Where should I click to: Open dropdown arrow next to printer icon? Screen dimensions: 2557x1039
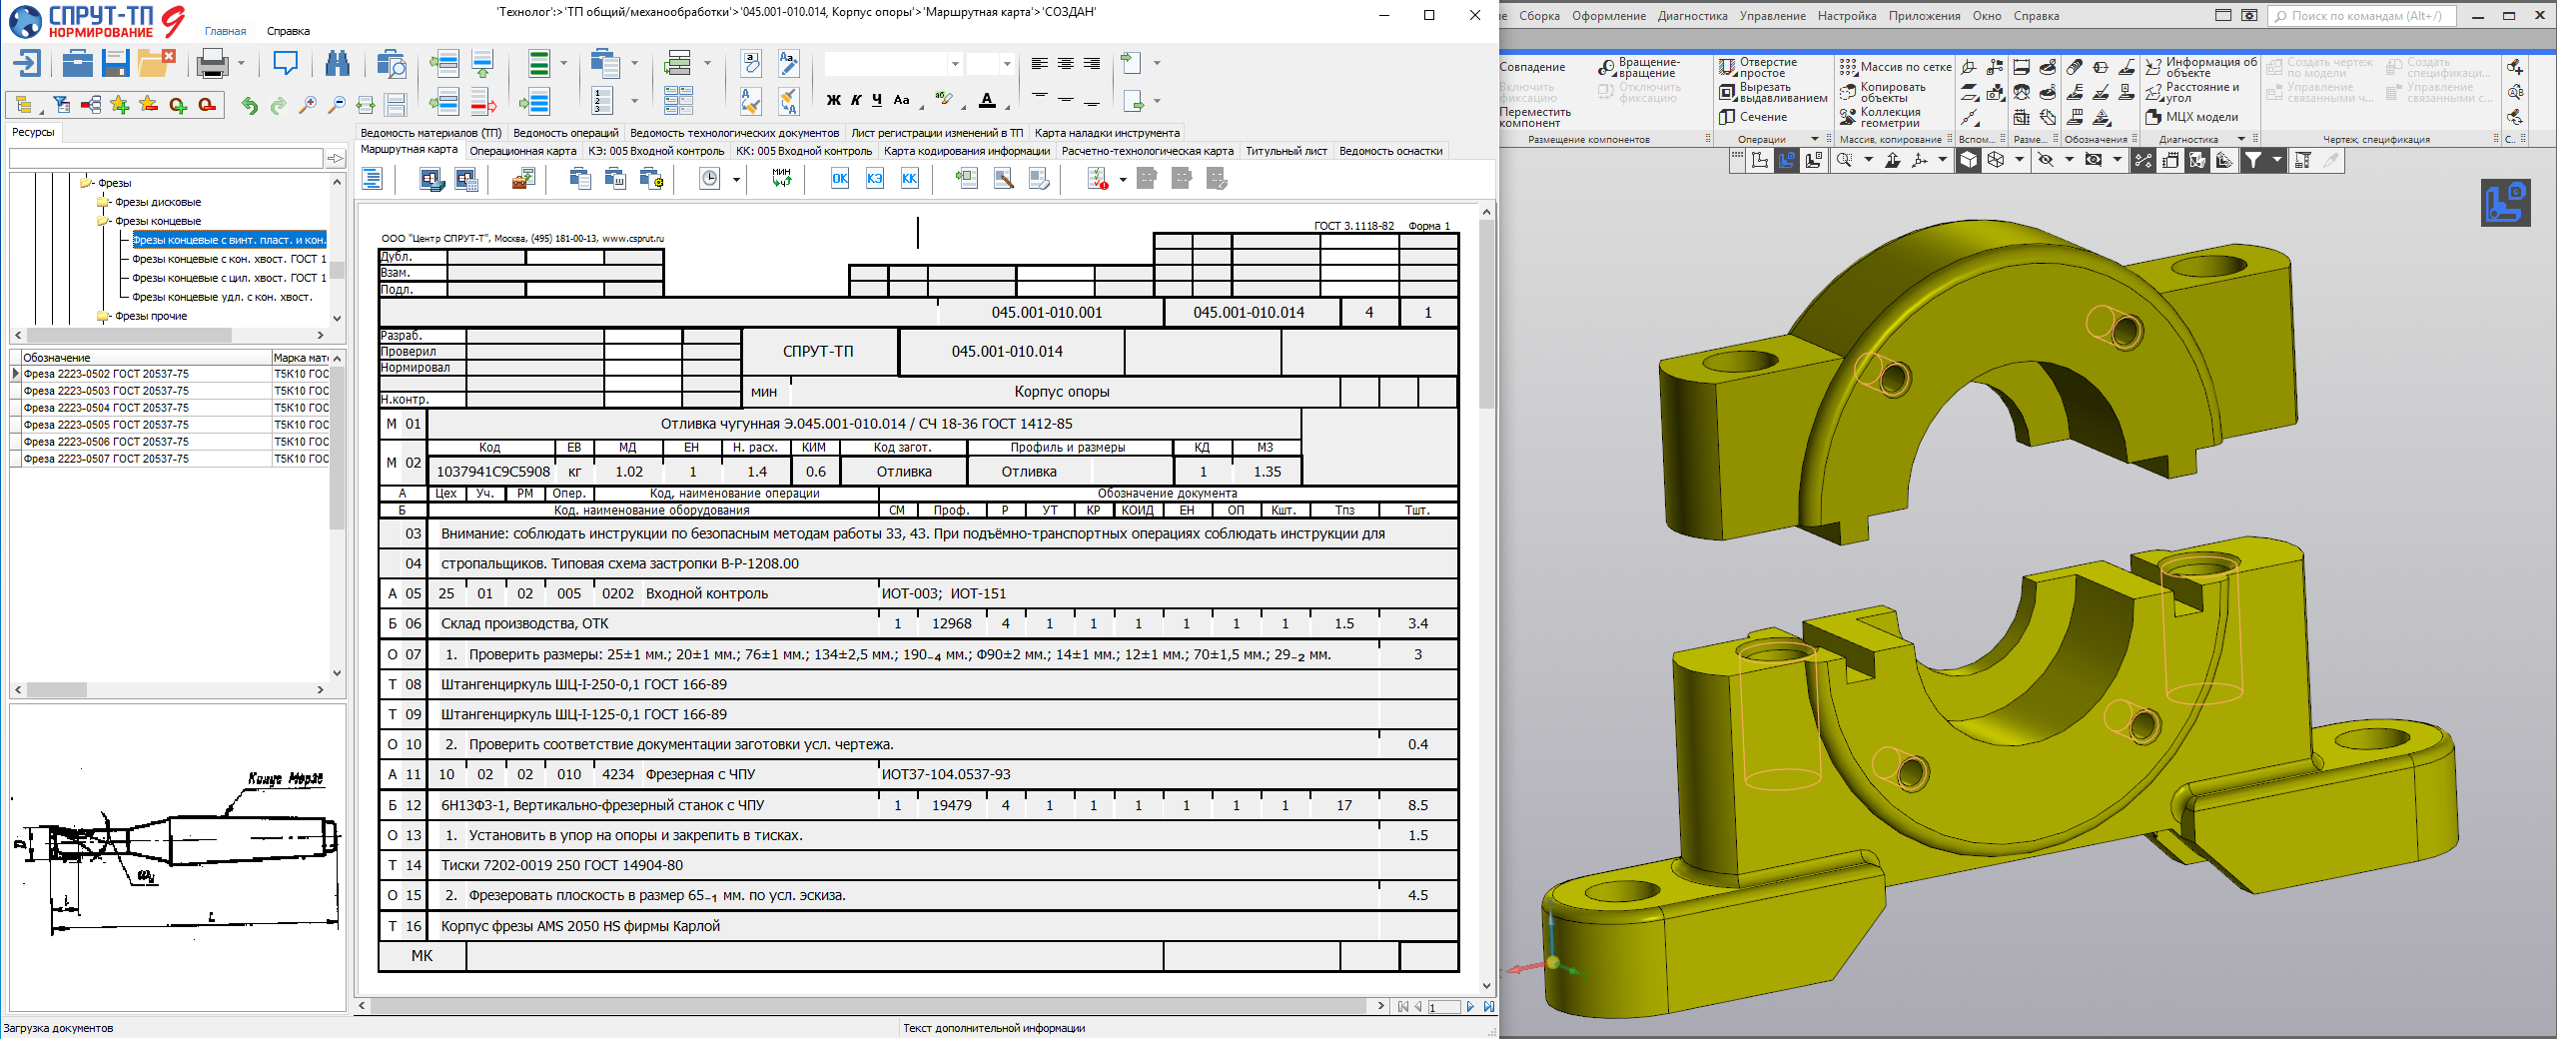242,64
